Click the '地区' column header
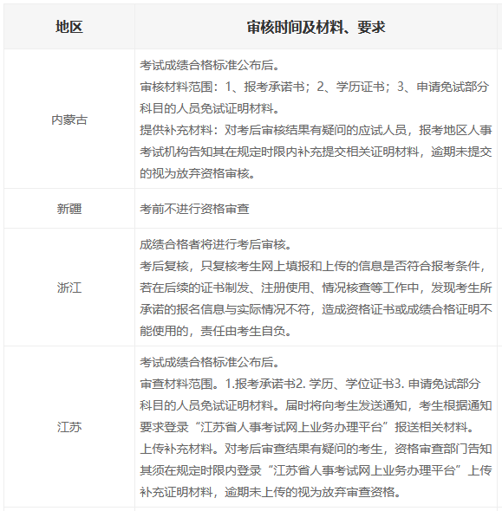 [69, 27]
